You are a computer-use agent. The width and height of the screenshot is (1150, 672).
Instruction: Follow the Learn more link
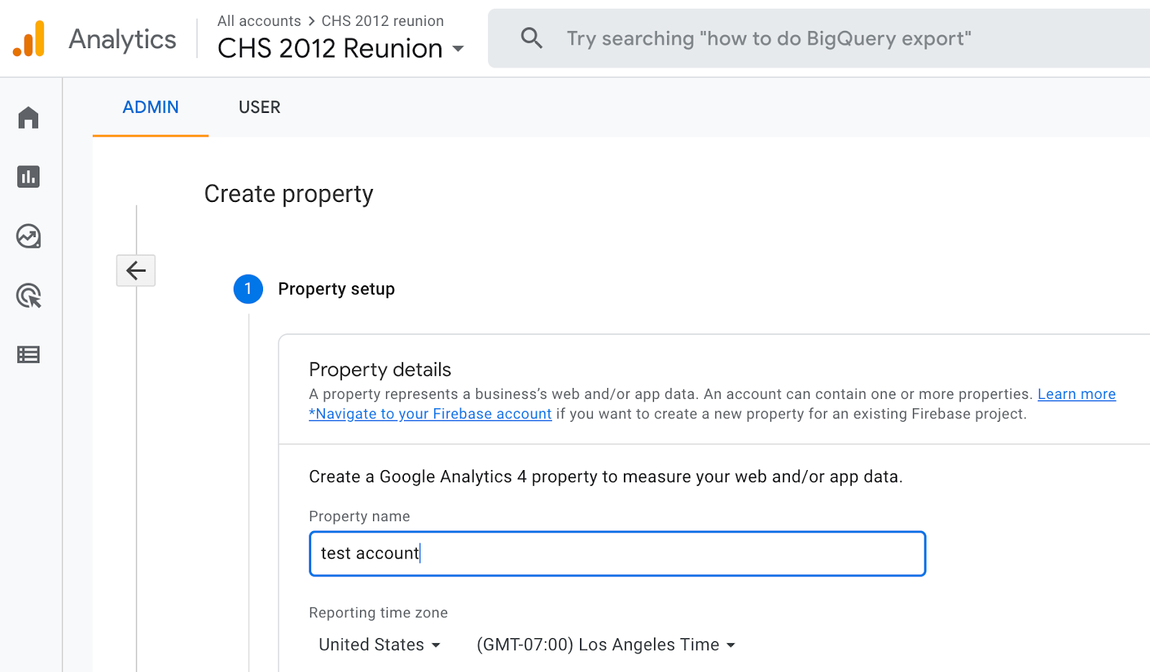(1076, 394)
